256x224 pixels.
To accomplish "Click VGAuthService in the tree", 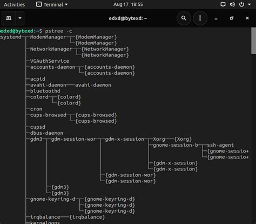I will (50, 61).
